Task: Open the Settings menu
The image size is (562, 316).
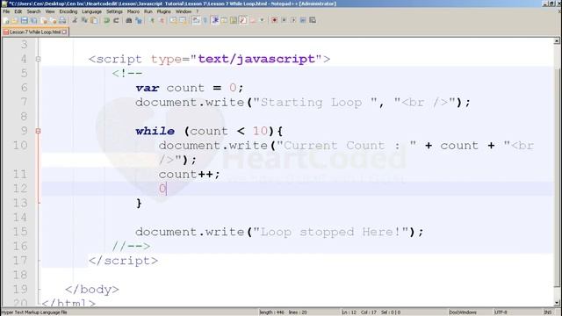Action: [x=114, y=11]
